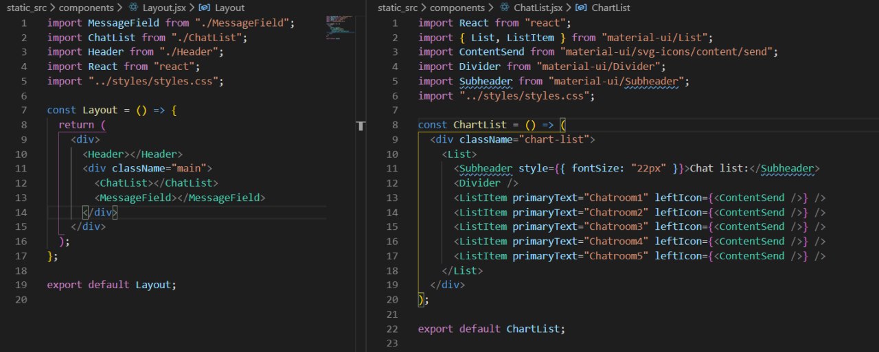
Task: Click the <Header></Header> tag line
Action: coord(133,154)
